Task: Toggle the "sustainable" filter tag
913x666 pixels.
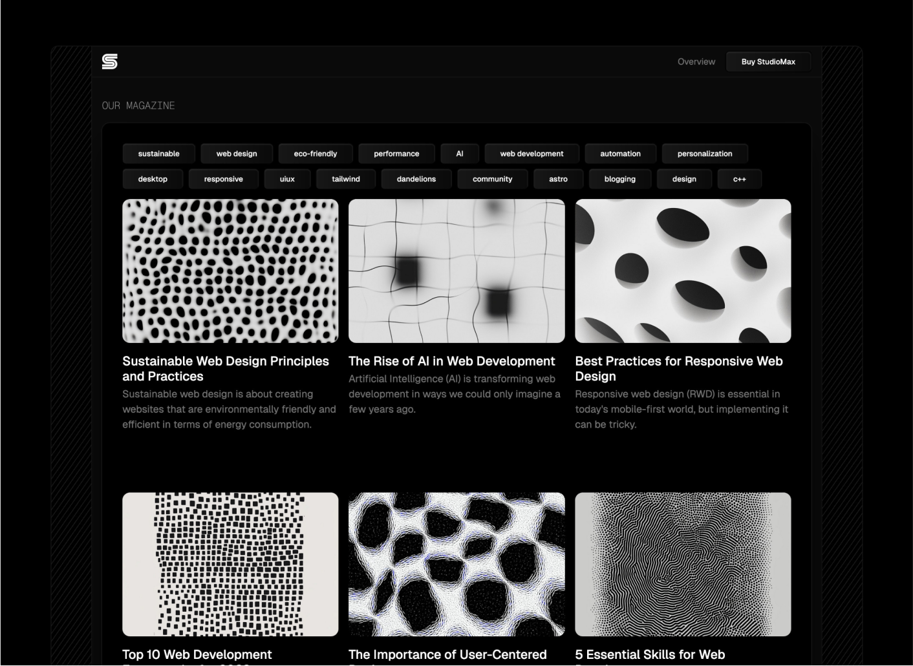Action: point(158,153)
